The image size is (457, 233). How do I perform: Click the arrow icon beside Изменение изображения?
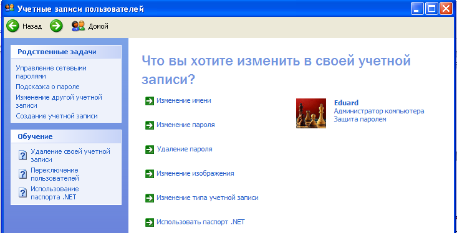coord(150,174)
